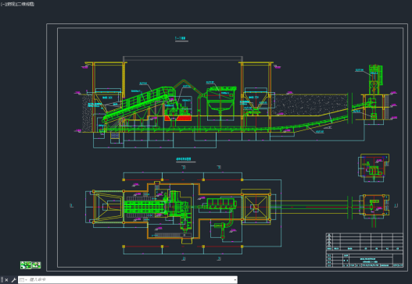Close the command line with its X icon

tap(6, 280)
